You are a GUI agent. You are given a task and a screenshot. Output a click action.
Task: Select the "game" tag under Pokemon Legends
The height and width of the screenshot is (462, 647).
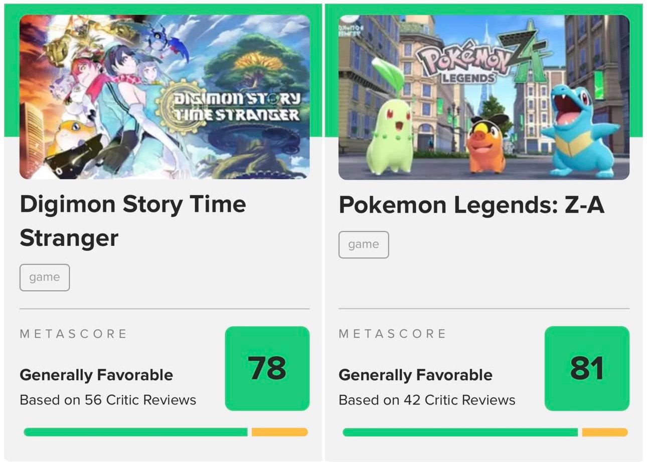[x=364, y=245]
